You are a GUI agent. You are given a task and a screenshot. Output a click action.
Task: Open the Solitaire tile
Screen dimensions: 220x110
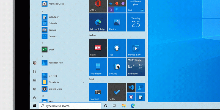tap(117, 67)
